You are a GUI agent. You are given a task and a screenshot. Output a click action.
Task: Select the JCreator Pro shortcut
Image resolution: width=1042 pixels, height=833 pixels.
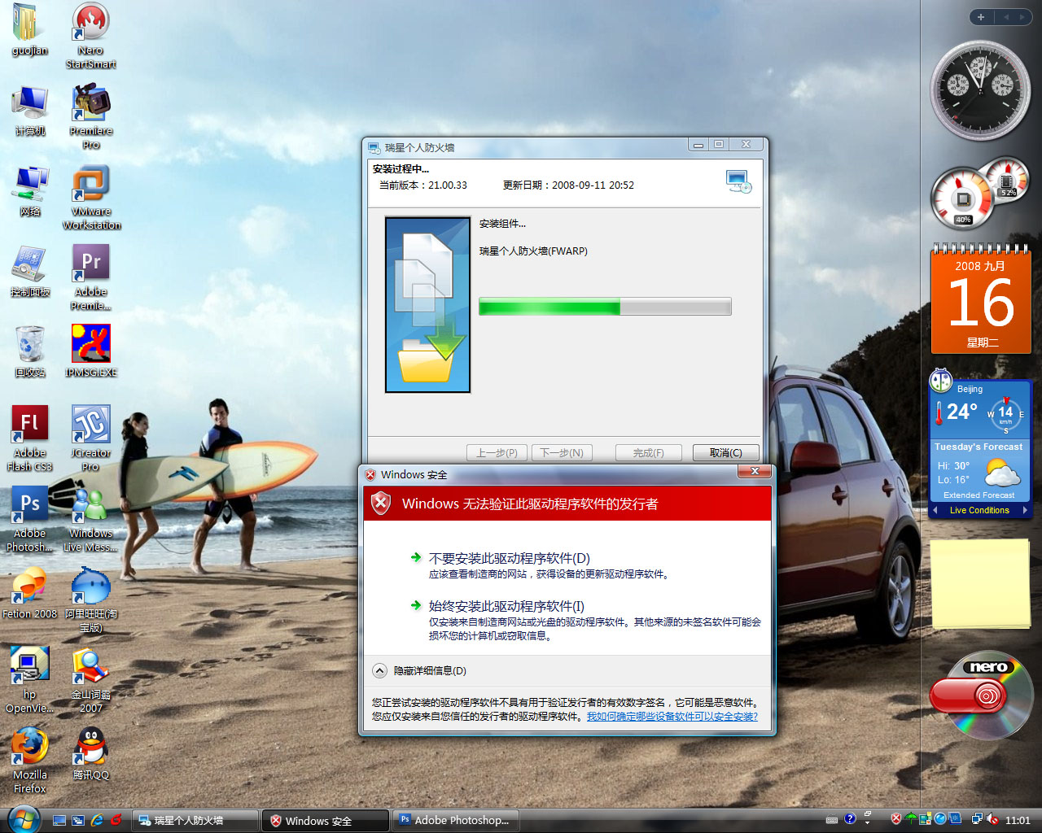(91, 438)
